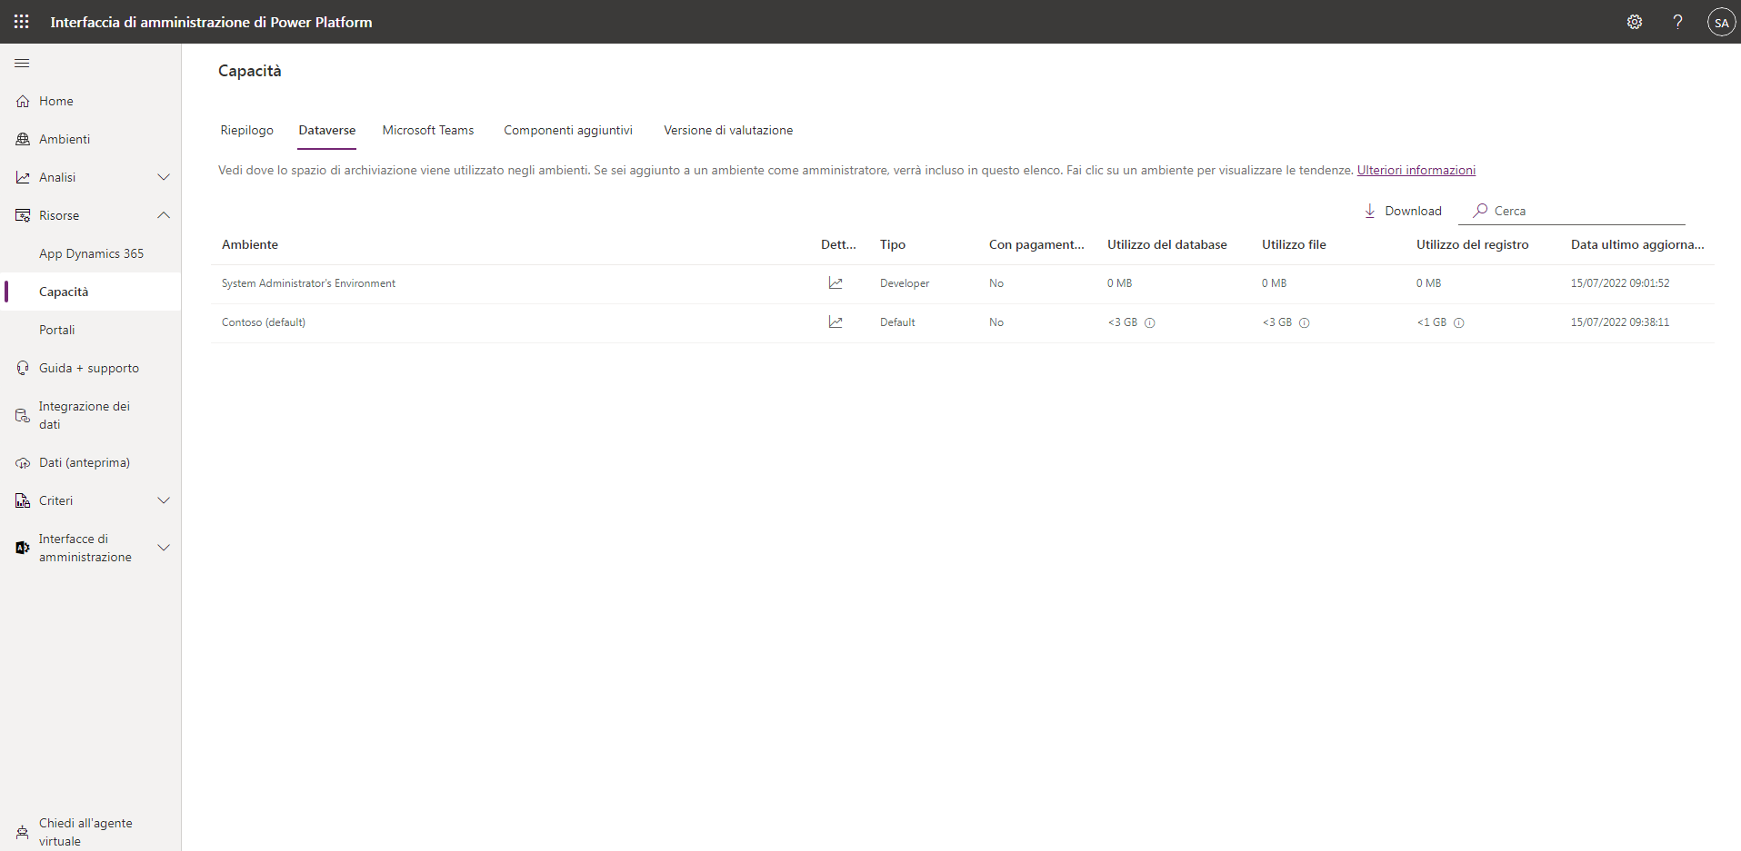The image size is (1741, 851).
Task: Sort by Utilizzo file header
Action: point(1294,244)
